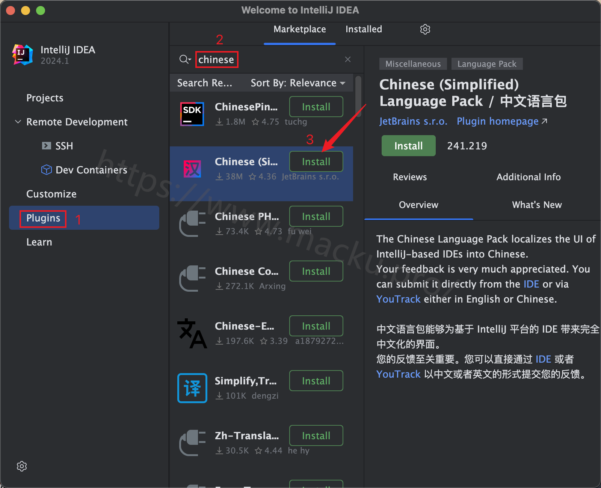The width and height of the screenshot is (601, 488).
Task: Click the search magnifier icon
Action: click(184, 59)
